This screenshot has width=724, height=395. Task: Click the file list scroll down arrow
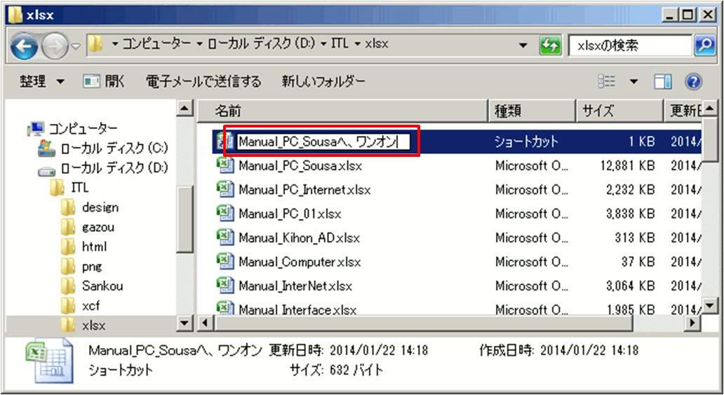click(710, 305)
